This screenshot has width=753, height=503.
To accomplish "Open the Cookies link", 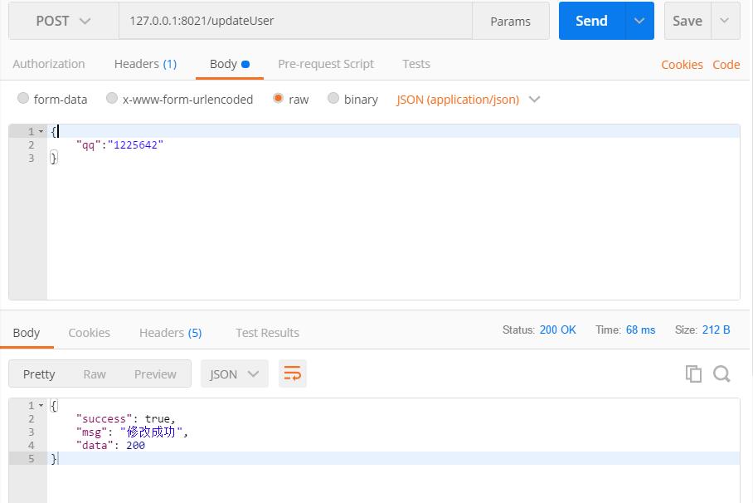I will pyautogui.click(x=682, y=65).
